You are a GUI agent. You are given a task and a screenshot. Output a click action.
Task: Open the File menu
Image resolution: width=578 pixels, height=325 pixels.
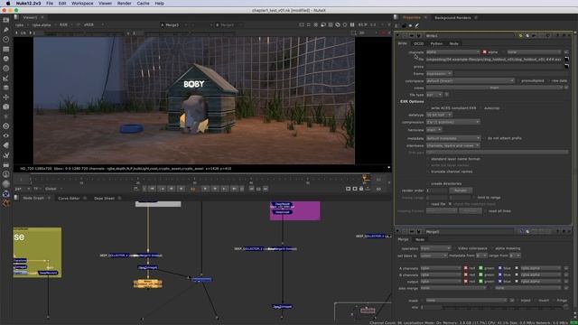click(50, 4)
